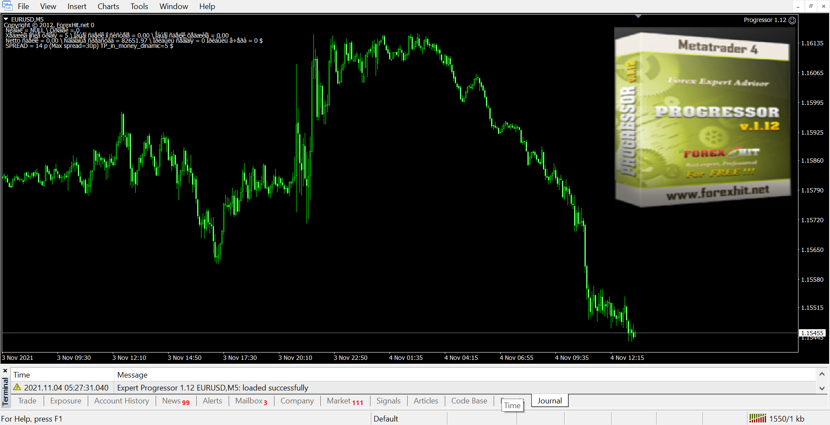Click the chart shift triangle marker
The width and height of the screenshot is (830, 425).
pos(638,16)
